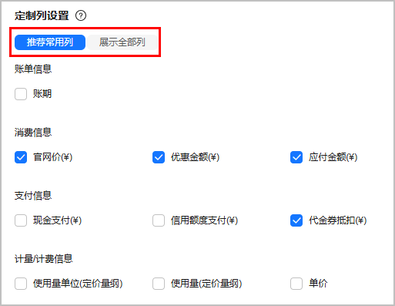
Task: Click the 单价 label text
Action: point(318,284)
